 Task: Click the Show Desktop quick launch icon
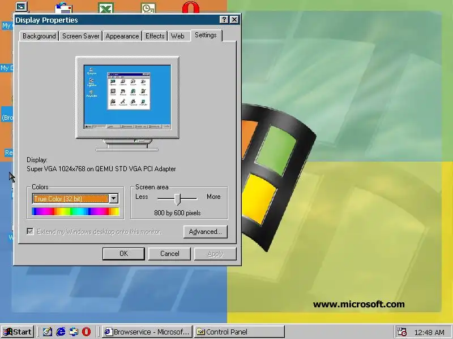pos(48,332)
